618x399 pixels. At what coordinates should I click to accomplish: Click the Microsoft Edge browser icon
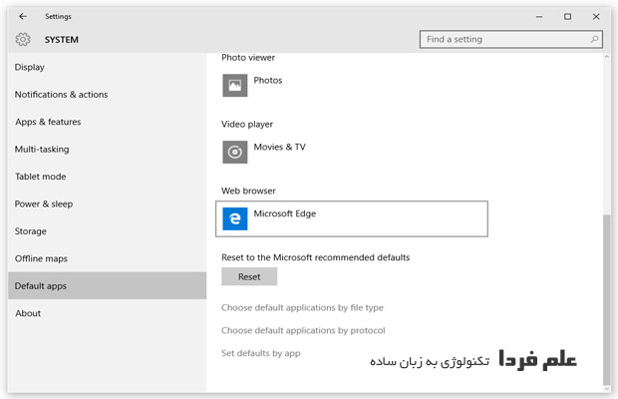click(234, 218)
